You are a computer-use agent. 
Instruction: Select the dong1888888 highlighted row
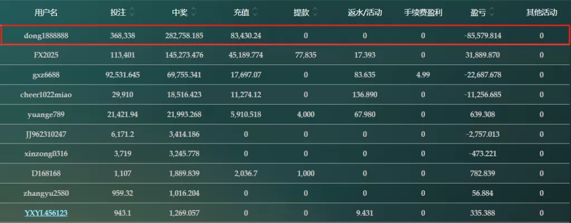point(285,35)
